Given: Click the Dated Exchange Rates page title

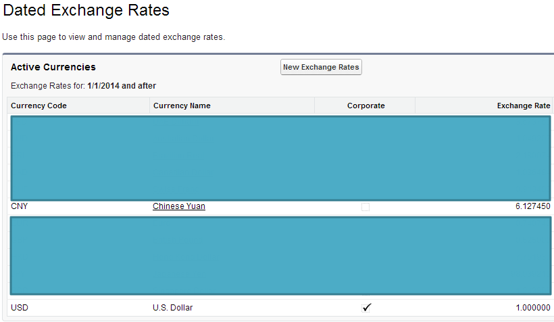Looking at the screenshot, I should (86, 11).
